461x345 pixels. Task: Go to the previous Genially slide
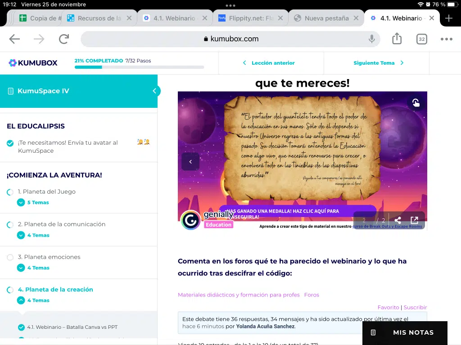click(x=190, y=162)
